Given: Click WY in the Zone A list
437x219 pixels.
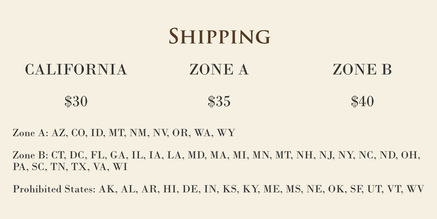Looking at the screenshot, I should pyautogui.click(x=226, y=133).
